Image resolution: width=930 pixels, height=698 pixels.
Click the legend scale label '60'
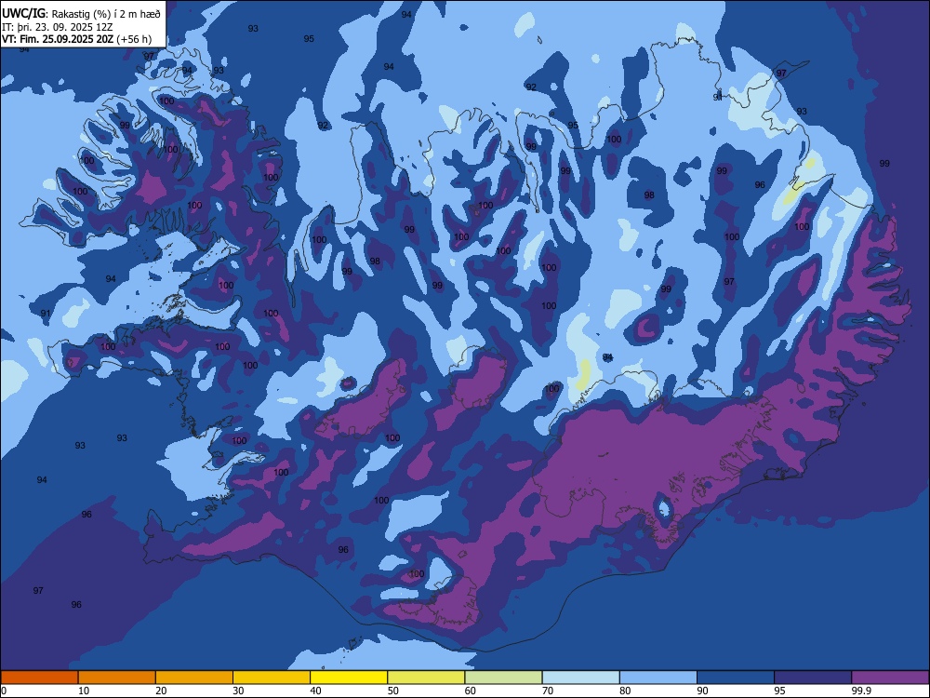[x=471, y=691]
